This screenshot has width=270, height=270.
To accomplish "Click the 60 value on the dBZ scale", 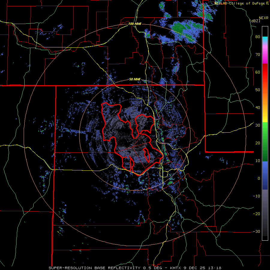I will [258, 72].
